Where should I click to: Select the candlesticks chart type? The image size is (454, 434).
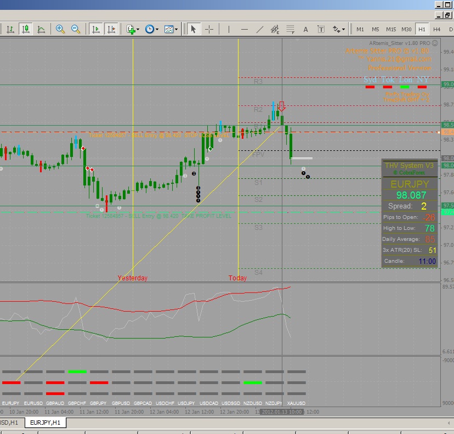point(26,29)
